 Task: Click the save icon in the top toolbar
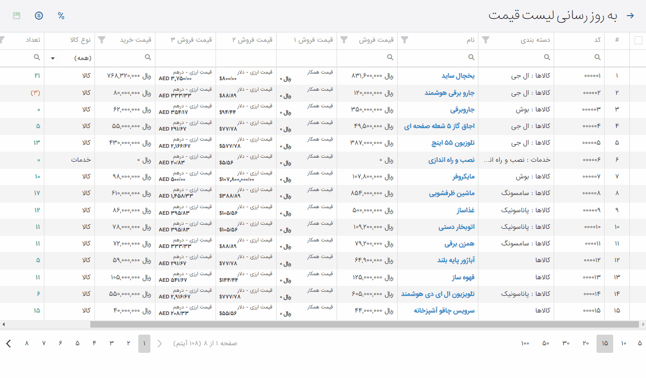17,16
